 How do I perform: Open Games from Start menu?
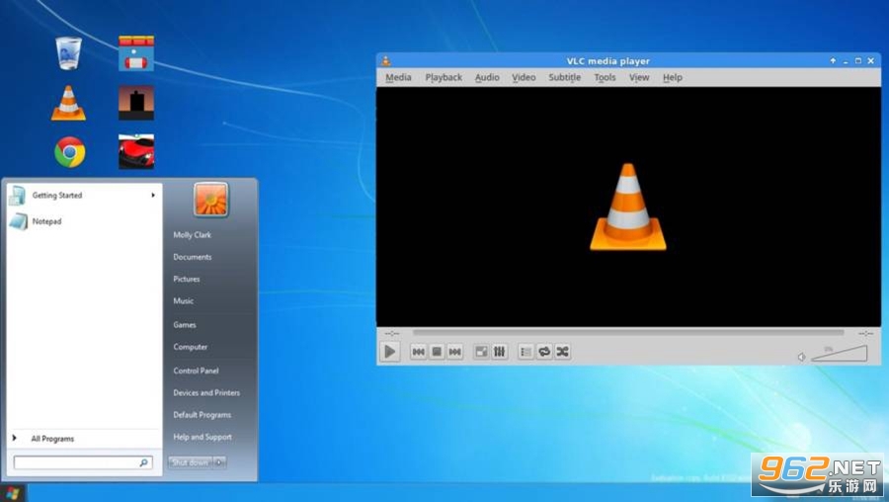pyautogui.click(x=185, y=325)
